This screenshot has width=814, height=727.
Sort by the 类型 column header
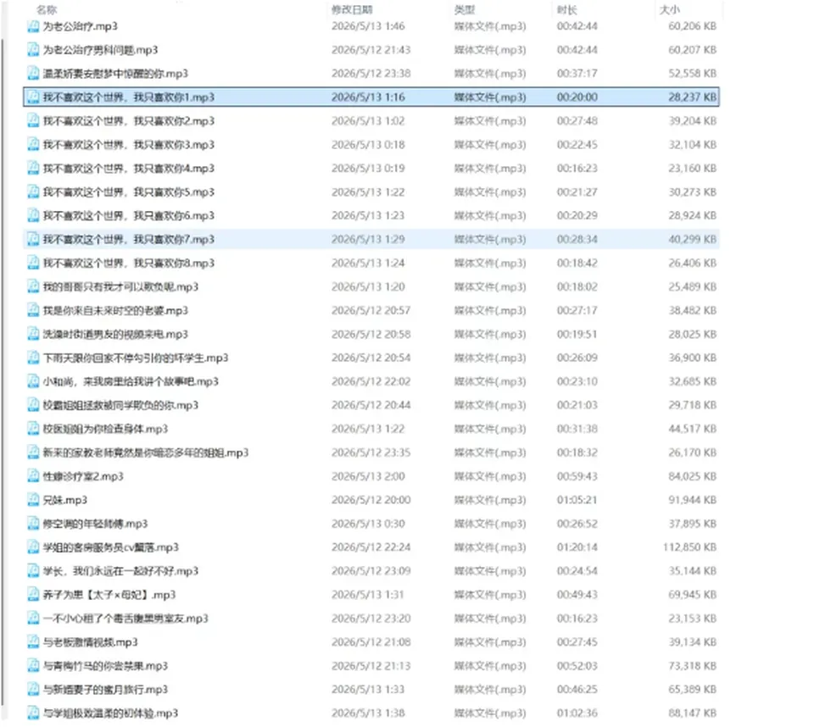pyautogui.click(x=465, y=9)
